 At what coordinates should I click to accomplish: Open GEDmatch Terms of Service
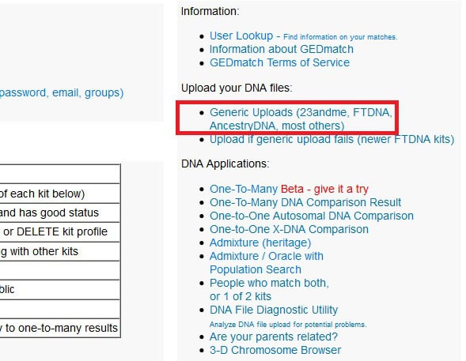click(x=279, y=62)
